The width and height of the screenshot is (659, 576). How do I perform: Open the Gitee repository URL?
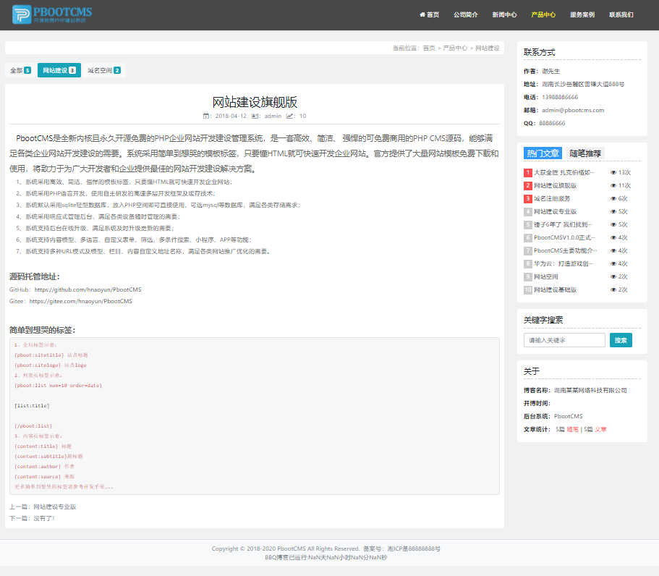81,301
